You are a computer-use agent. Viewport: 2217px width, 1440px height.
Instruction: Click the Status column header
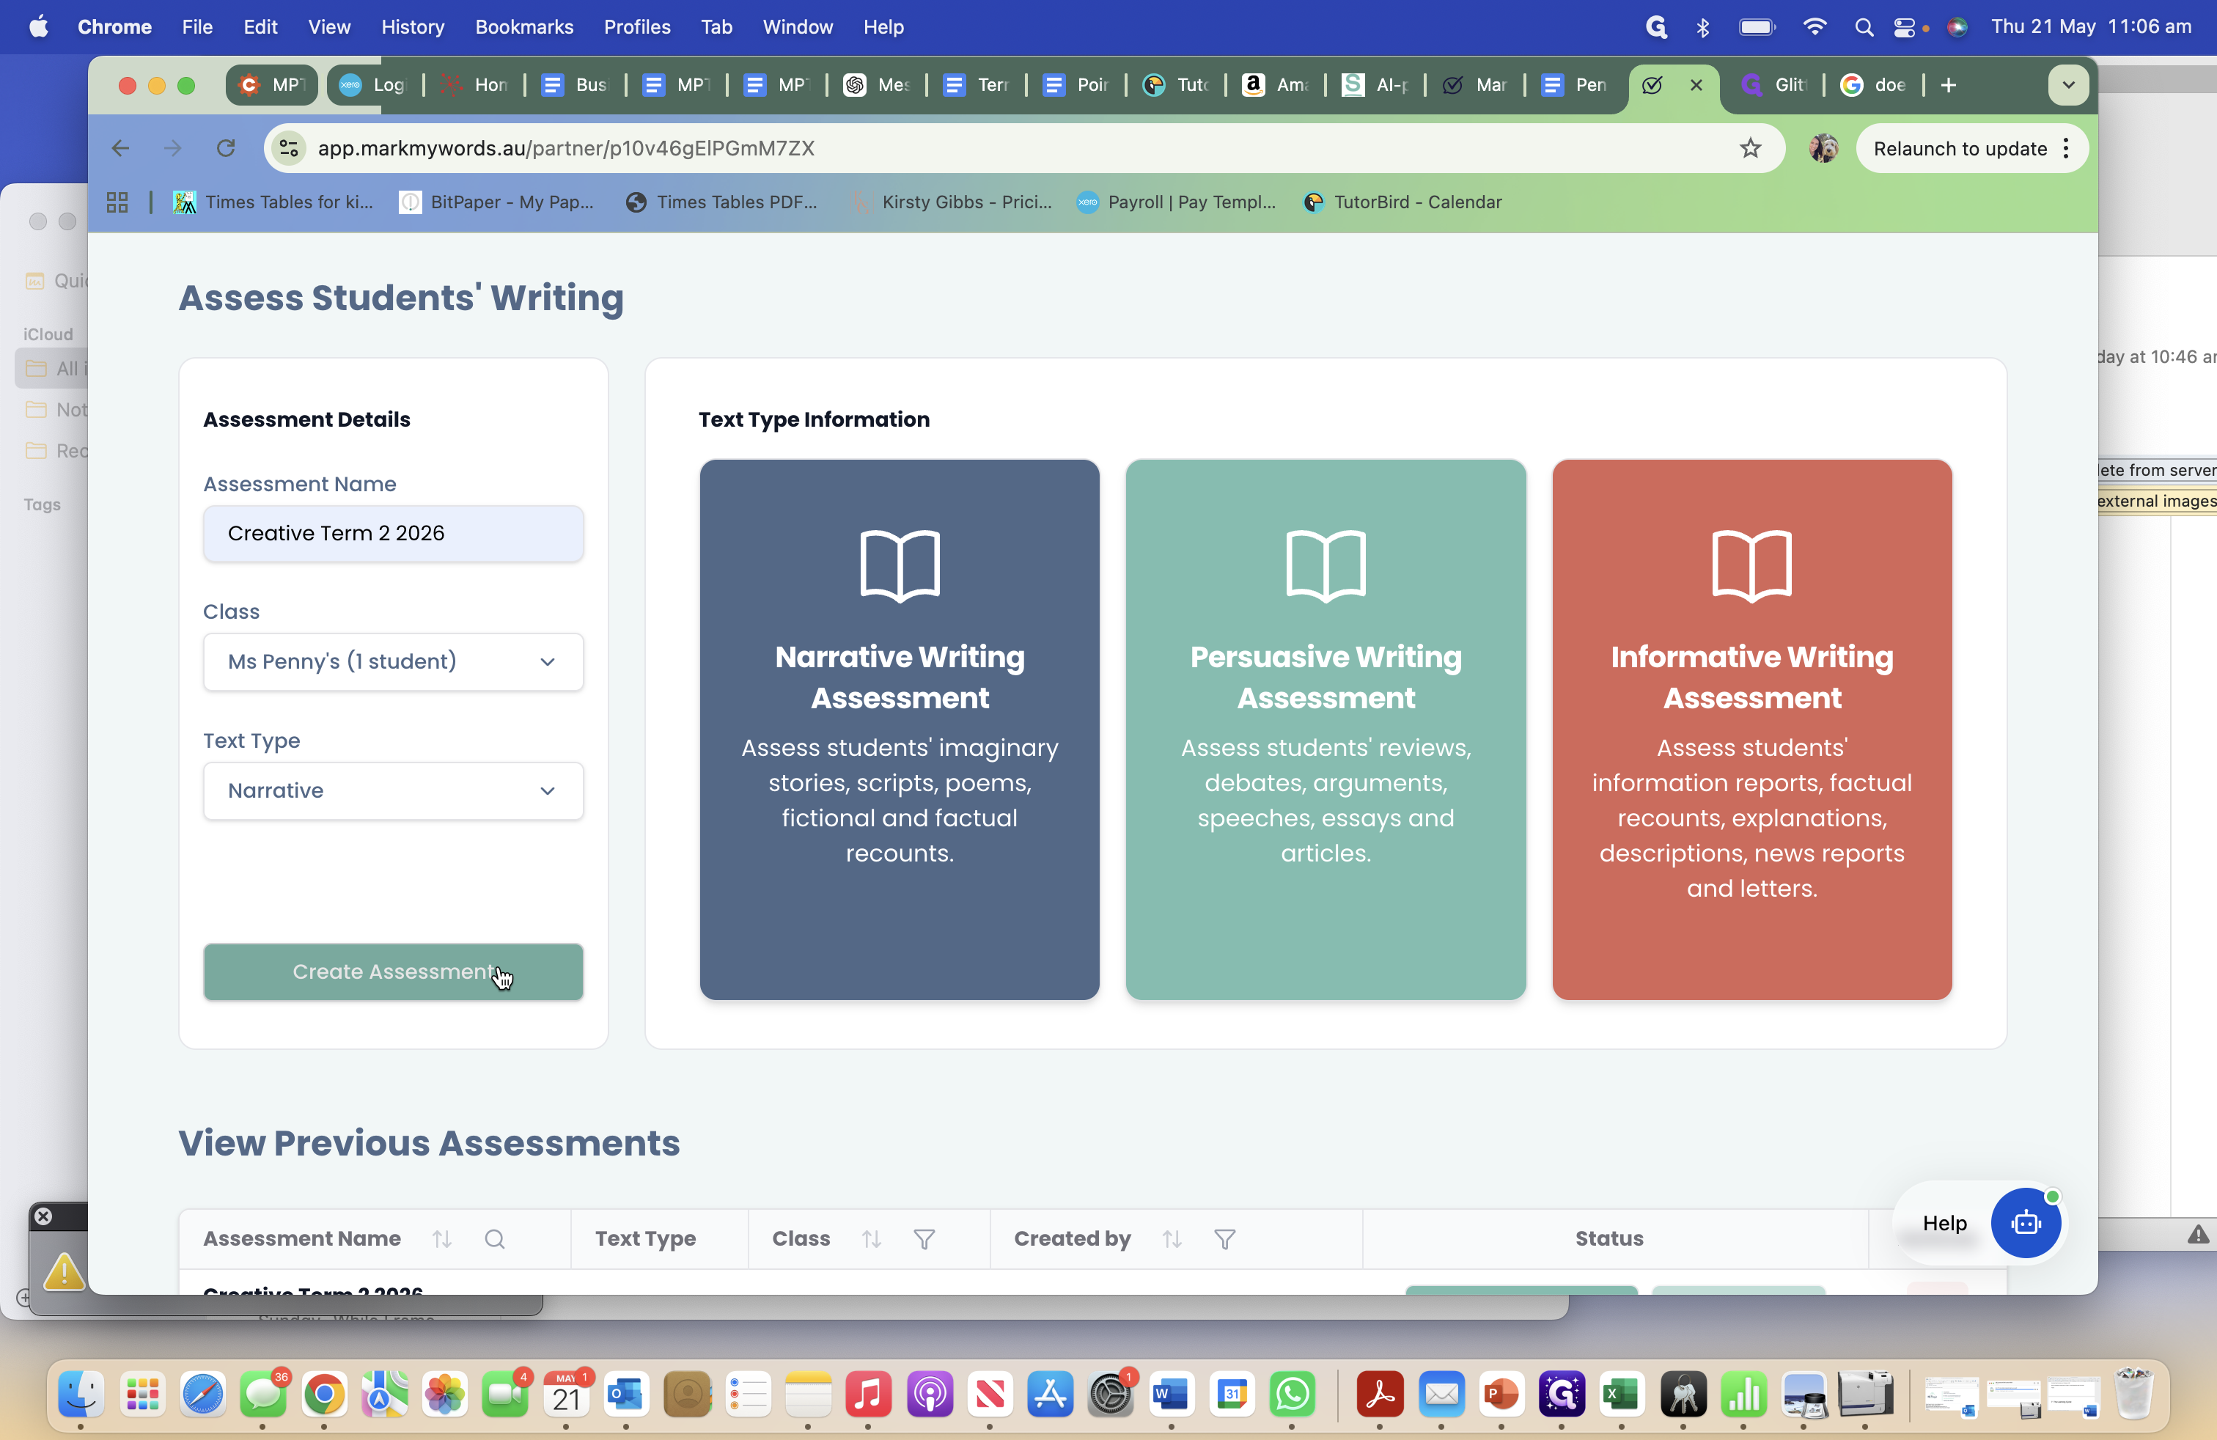click(1608, 1239)
